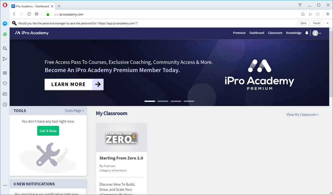Show the fourth banner slide indicator

189,101
